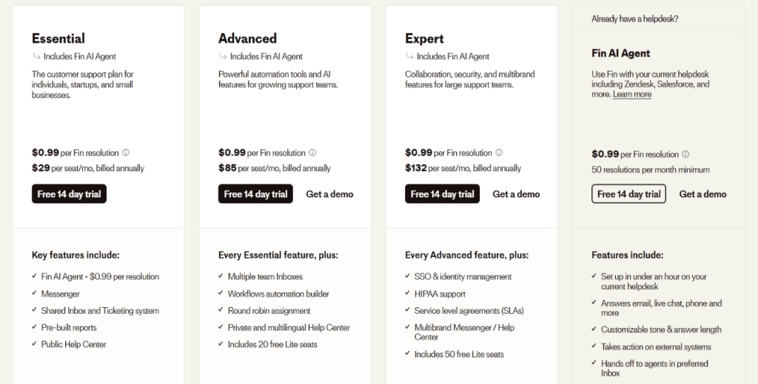This screenshot has height=384, width=758.
Task: Click arrow icon under Essential heading
Action: pyautogui.click(x=36, y=56)
